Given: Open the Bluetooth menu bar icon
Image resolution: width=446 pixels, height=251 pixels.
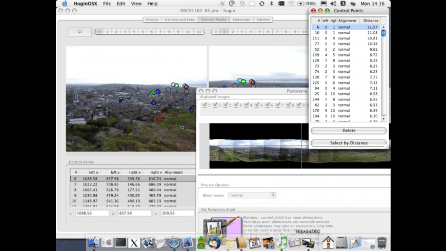Looking at the screenshot, I should click(x=271, y=4).
